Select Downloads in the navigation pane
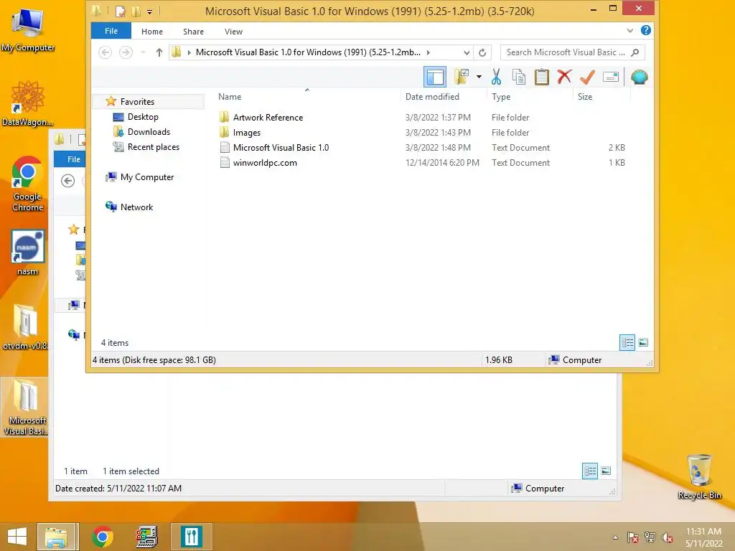Image resolution: width=735 pixels, height=551 pixels. tap(149, 132)
